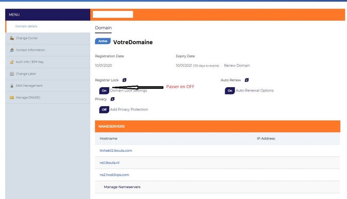
Task: Click the Auth Info / EPP Key icon
Action: coord(12,62)
